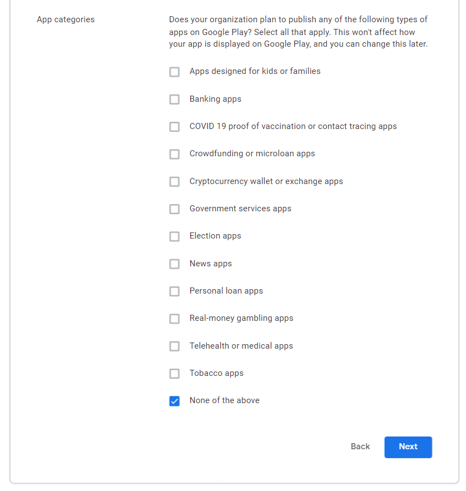The height and width of the screenshot is (491, 466).
Task: Select the Election apps checkbox
Action: tap(175, 236)
